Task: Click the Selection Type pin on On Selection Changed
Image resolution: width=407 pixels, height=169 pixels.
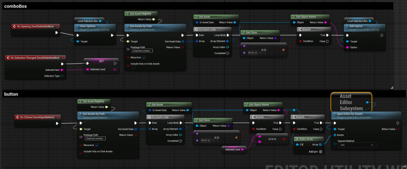Action: click(62, 76)
